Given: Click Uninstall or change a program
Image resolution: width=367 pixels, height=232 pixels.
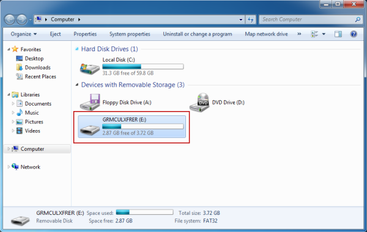Looking at the screenshot, I should 198,34.
